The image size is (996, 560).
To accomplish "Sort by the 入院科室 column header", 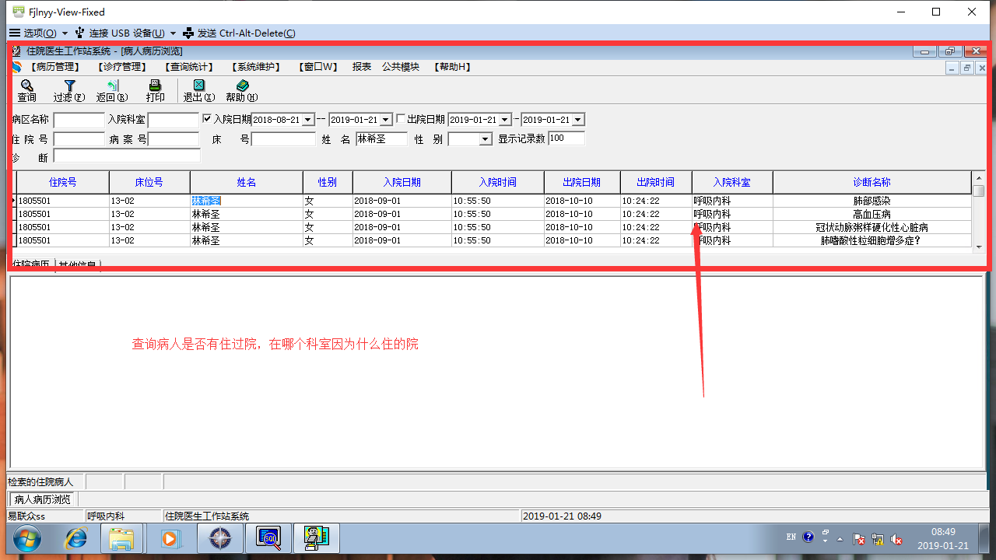I will point(732,182).
